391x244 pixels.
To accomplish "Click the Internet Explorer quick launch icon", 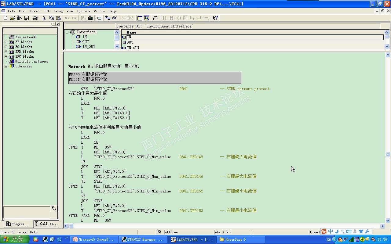I will coord(59,239).
